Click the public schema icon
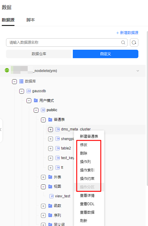 [43, 110]
